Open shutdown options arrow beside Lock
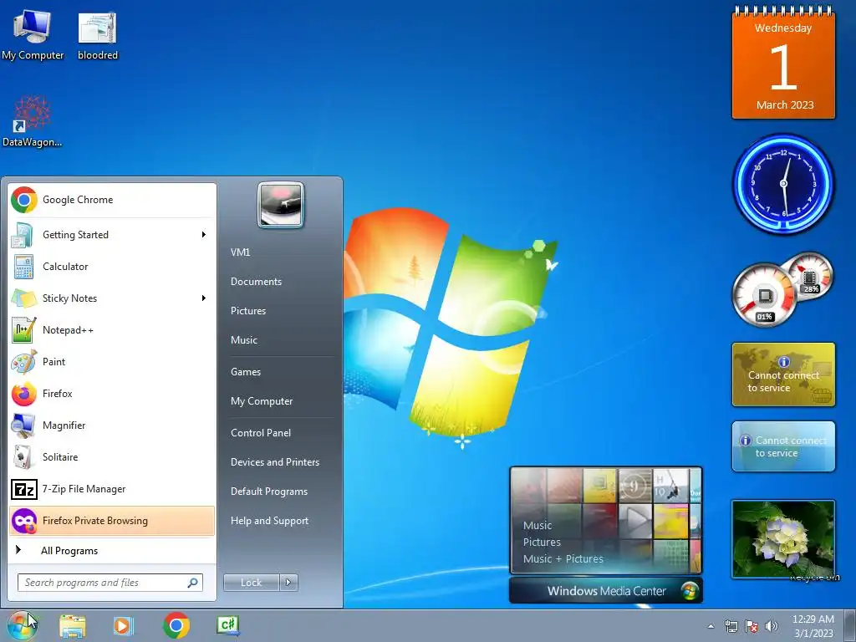Screen dimensions: 856x642 coord(288,583)
